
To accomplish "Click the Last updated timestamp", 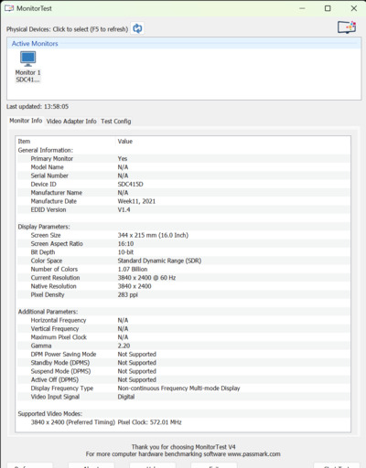I will pos(38,107).
